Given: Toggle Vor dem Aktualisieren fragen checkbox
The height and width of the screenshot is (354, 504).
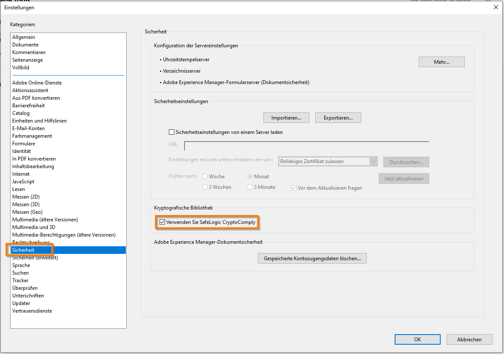Looking at the screenshot, I should (x=294, y=188).
